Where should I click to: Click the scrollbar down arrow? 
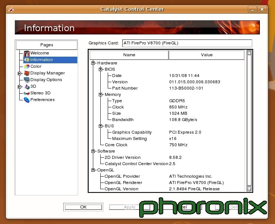pos(249,189)
